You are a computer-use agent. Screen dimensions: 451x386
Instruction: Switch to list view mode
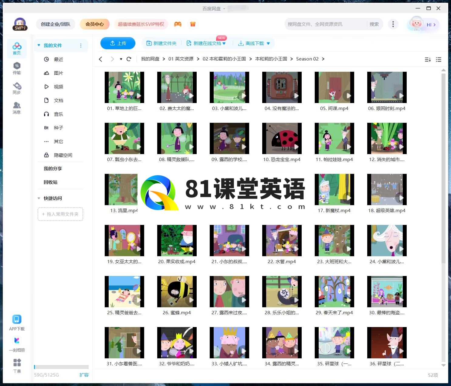[x=439, y=60]
